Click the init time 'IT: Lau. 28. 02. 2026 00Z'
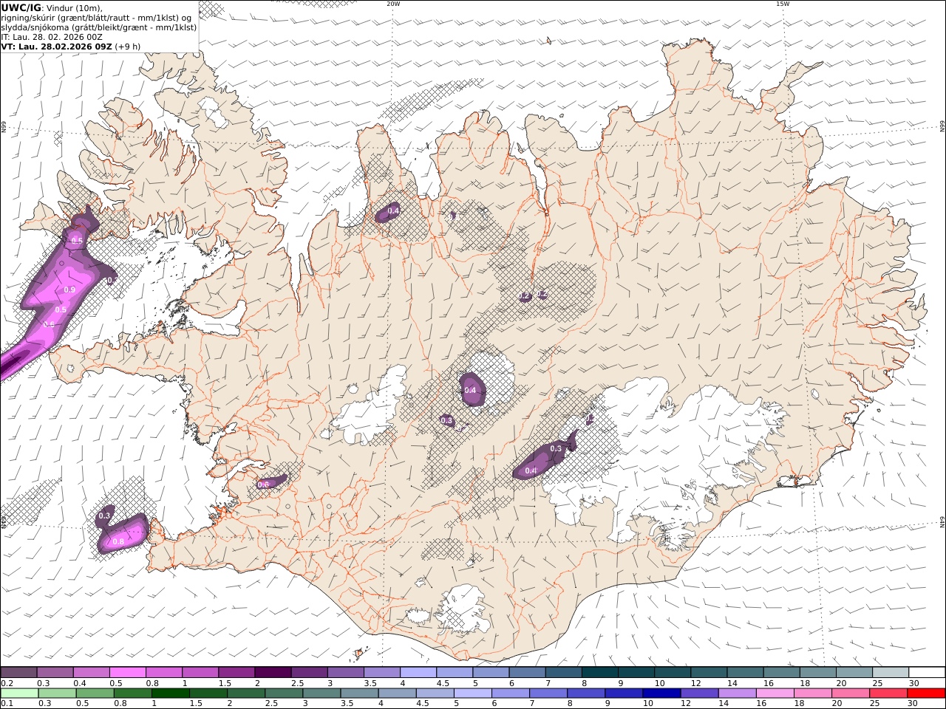The image size is (946, 709). pos(52,37)
